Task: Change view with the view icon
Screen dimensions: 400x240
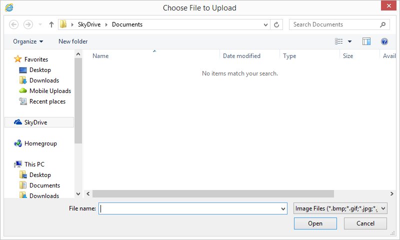Action: pyautogui.click(x=339, y=41)
